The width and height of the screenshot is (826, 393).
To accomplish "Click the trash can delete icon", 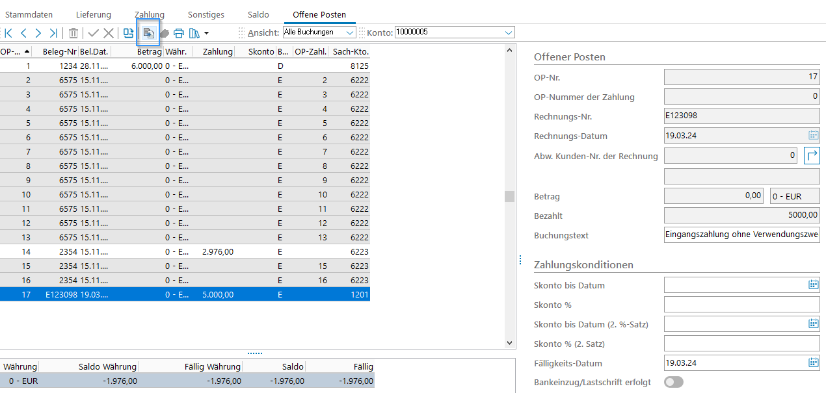I will coord(73,33).
